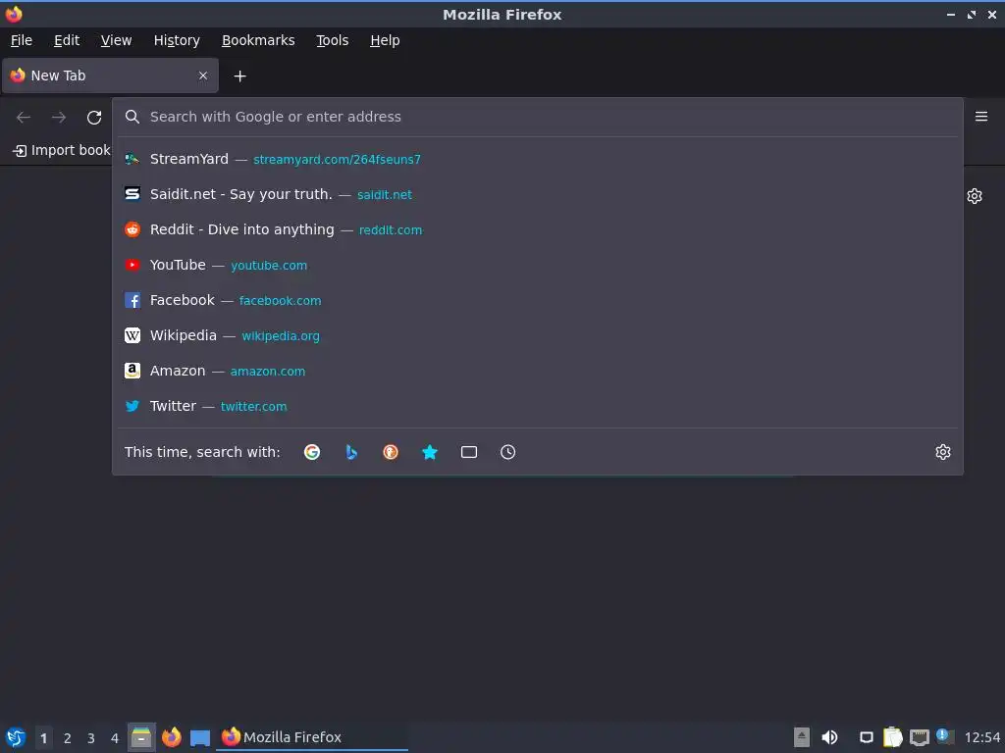1005x753 pixels.
Task: Launch Firefox from taskbar quick launch
Action: point(171,737)
